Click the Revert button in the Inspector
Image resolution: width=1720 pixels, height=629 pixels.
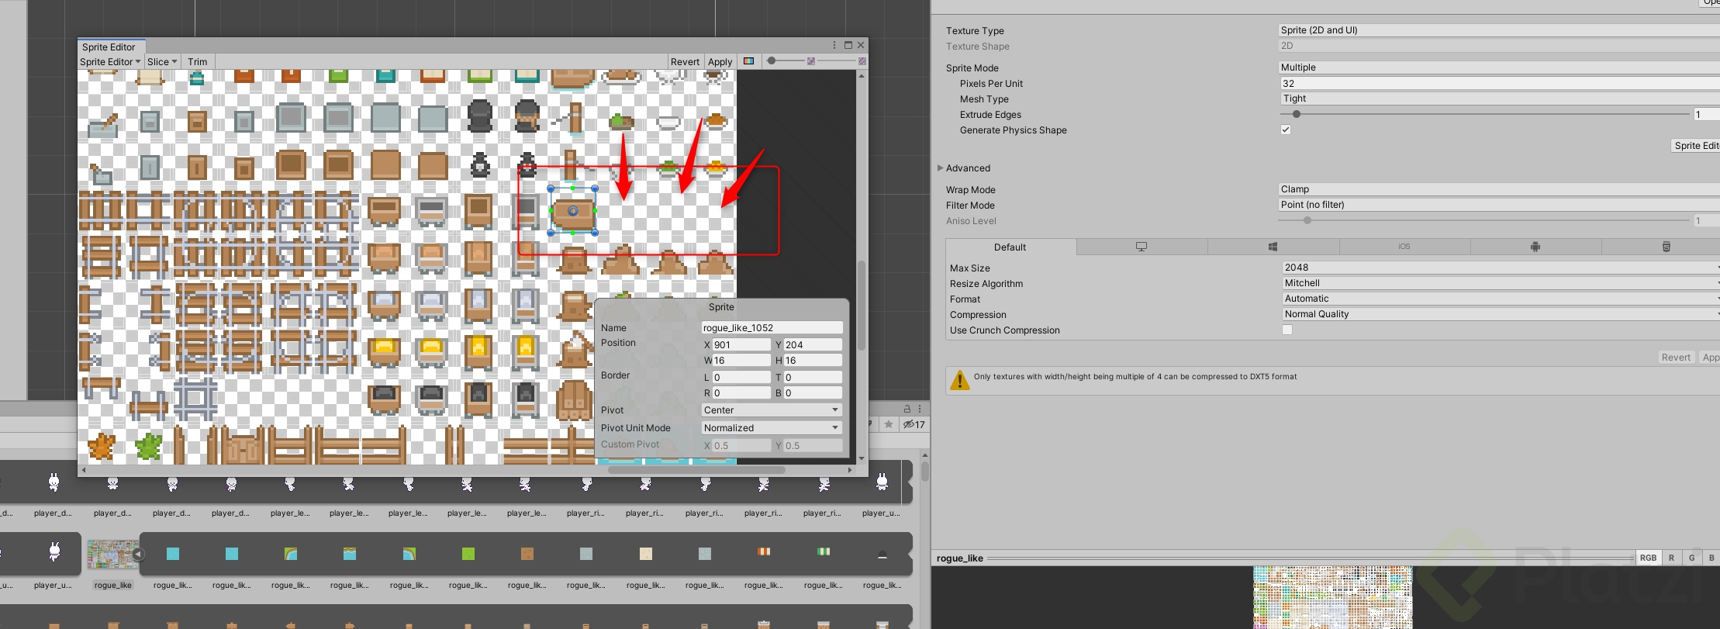(x=1676, y=358)
